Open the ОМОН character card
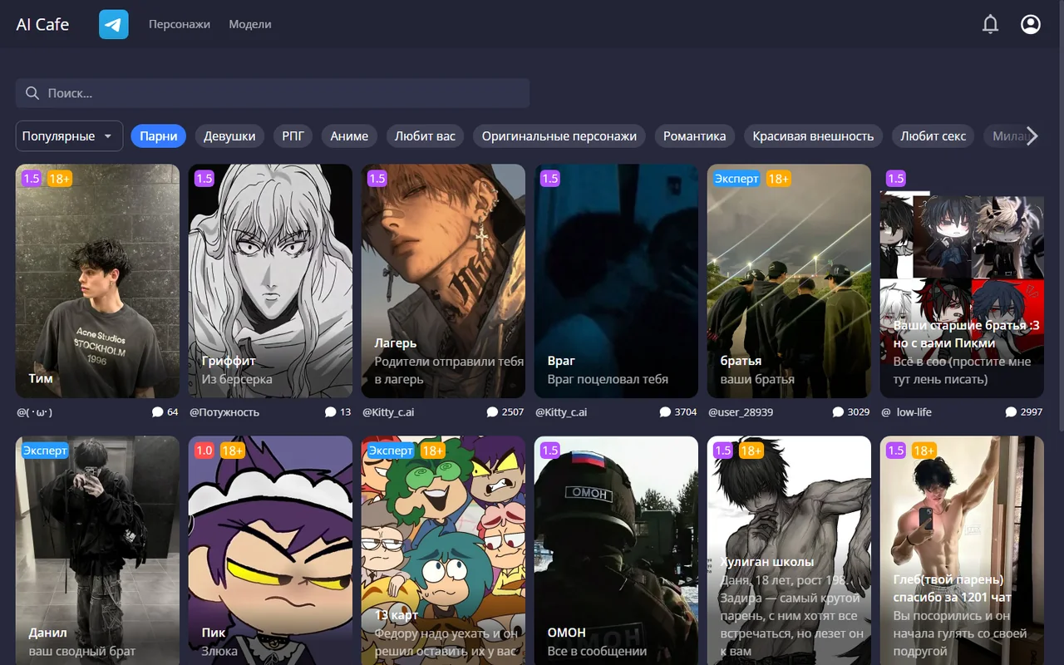The height and width of the screenshot is (665, 1064). [616, 550]
